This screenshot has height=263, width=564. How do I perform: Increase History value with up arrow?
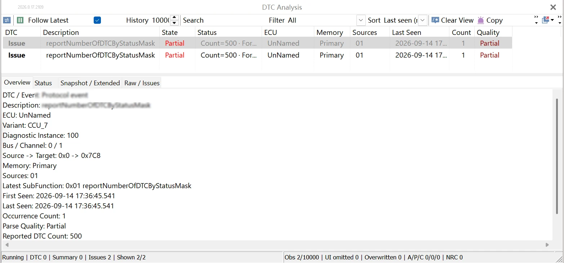coord(174,18)
